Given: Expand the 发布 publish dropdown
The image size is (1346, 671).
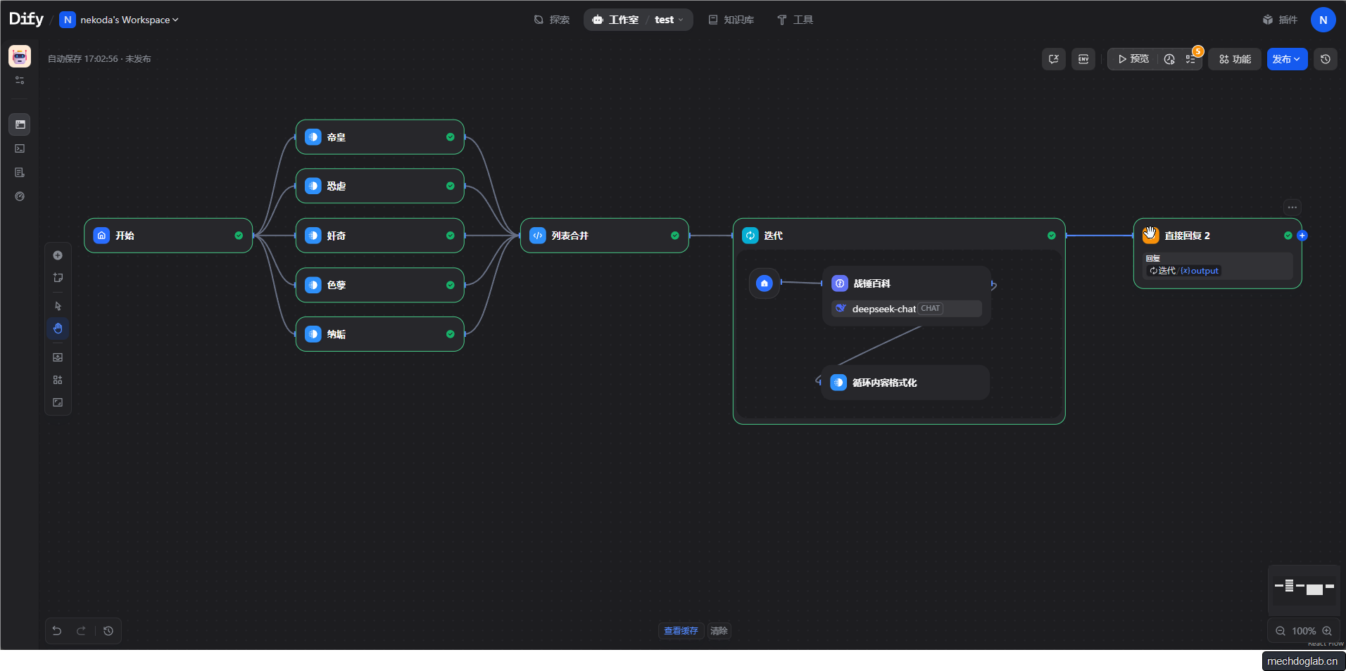Looking at the screenshot, I should [1286, 59].
